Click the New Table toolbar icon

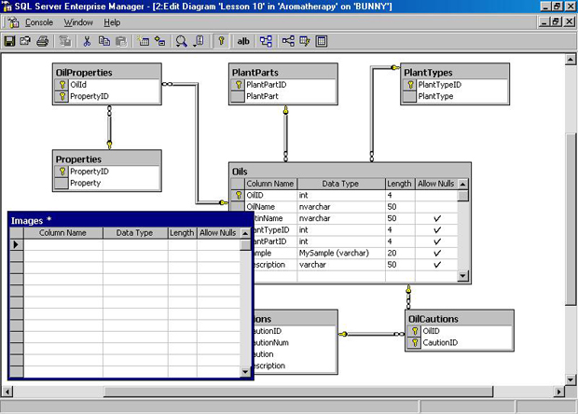(144, 41)
